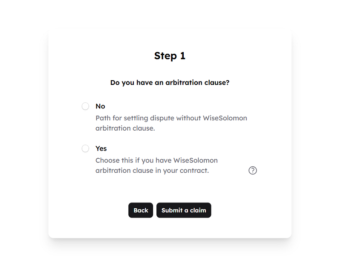Click the word WiseSolomon in Yes description

(x=195, y=160)
